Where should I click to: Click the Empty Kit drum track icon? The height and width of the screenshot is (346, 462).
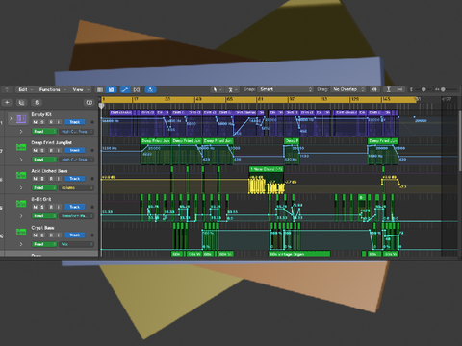tap(21, 118)
